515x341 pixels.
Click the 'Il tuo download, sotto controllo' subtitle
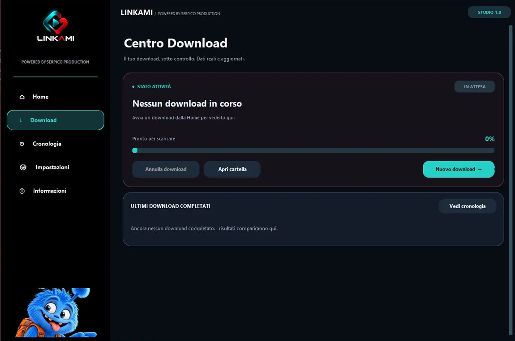click(x=184, y=59)
